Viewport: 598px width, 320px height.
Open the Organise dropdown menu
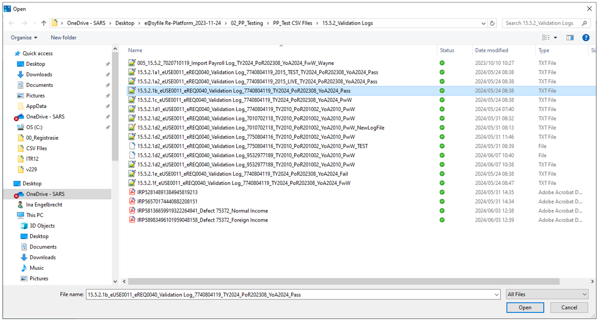pyautogui.click(x=24, y=38)
